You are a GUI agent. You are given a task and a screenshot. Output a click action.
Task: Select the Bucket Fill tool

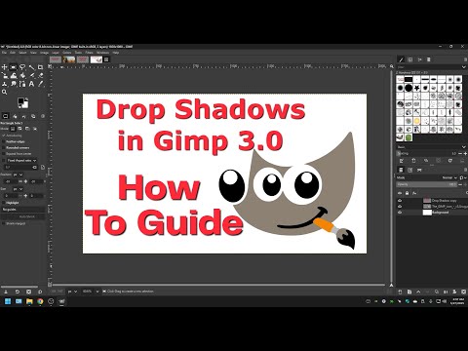[x=22, y=75]
